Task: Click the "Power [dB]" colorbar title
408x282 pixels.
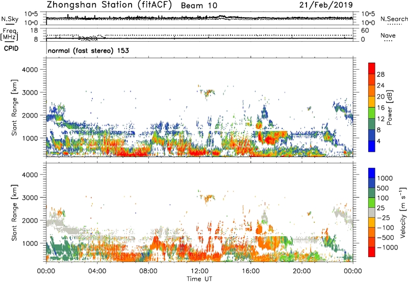Action: [390, 107]
